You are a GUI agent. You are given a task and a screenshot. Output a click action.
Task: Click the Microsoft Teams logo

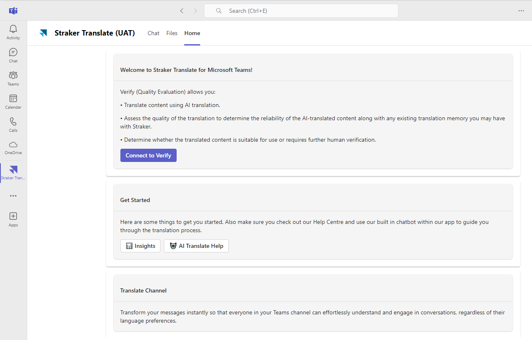[x=13, y=11]
